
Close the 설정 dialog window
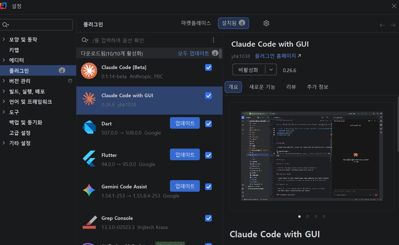394,6
